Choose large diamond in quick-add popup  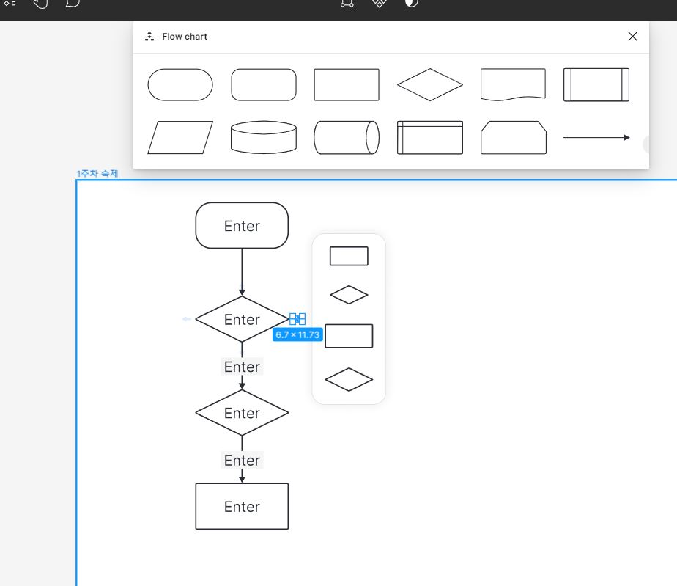point(349,379)
